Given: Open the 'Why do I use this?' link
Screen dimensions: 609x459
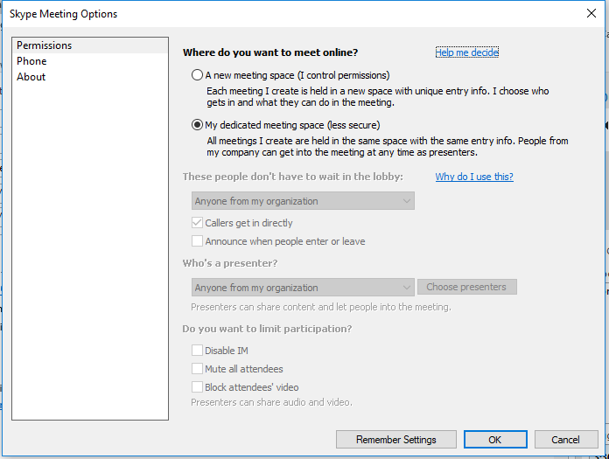Looking at the screenshot, I should (x=474, y=177).
